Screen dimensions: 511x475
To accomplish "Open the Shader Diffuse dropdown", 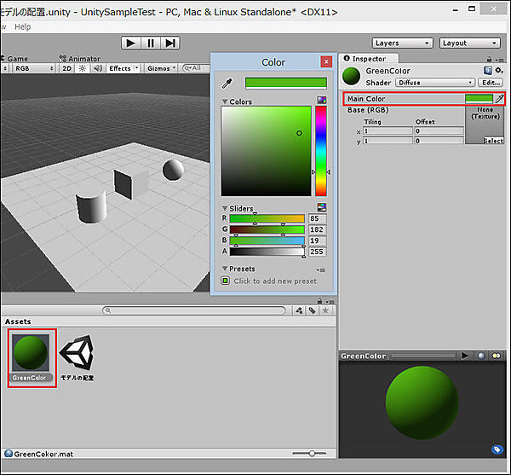I will click(x=433, y=83).
